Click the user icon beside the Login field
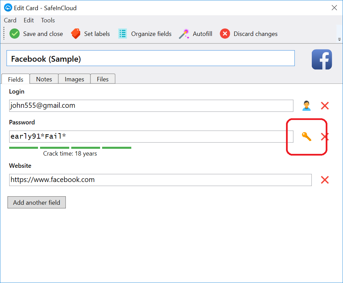This screenshot has height=283, width=343. click(306, 106)
